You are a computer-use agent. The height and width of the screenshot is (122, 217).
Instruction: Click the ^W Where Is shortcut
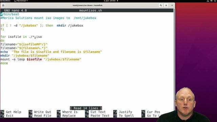tap(67, 112)
